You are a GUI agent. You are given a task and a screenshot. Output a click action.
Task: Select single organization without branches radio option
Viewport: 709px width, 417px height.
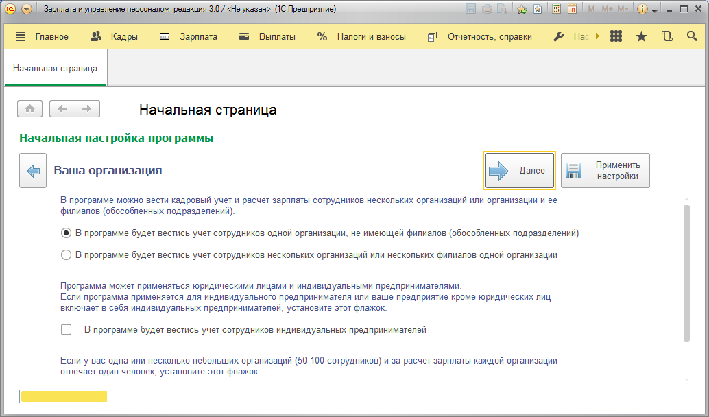(67, 233)
